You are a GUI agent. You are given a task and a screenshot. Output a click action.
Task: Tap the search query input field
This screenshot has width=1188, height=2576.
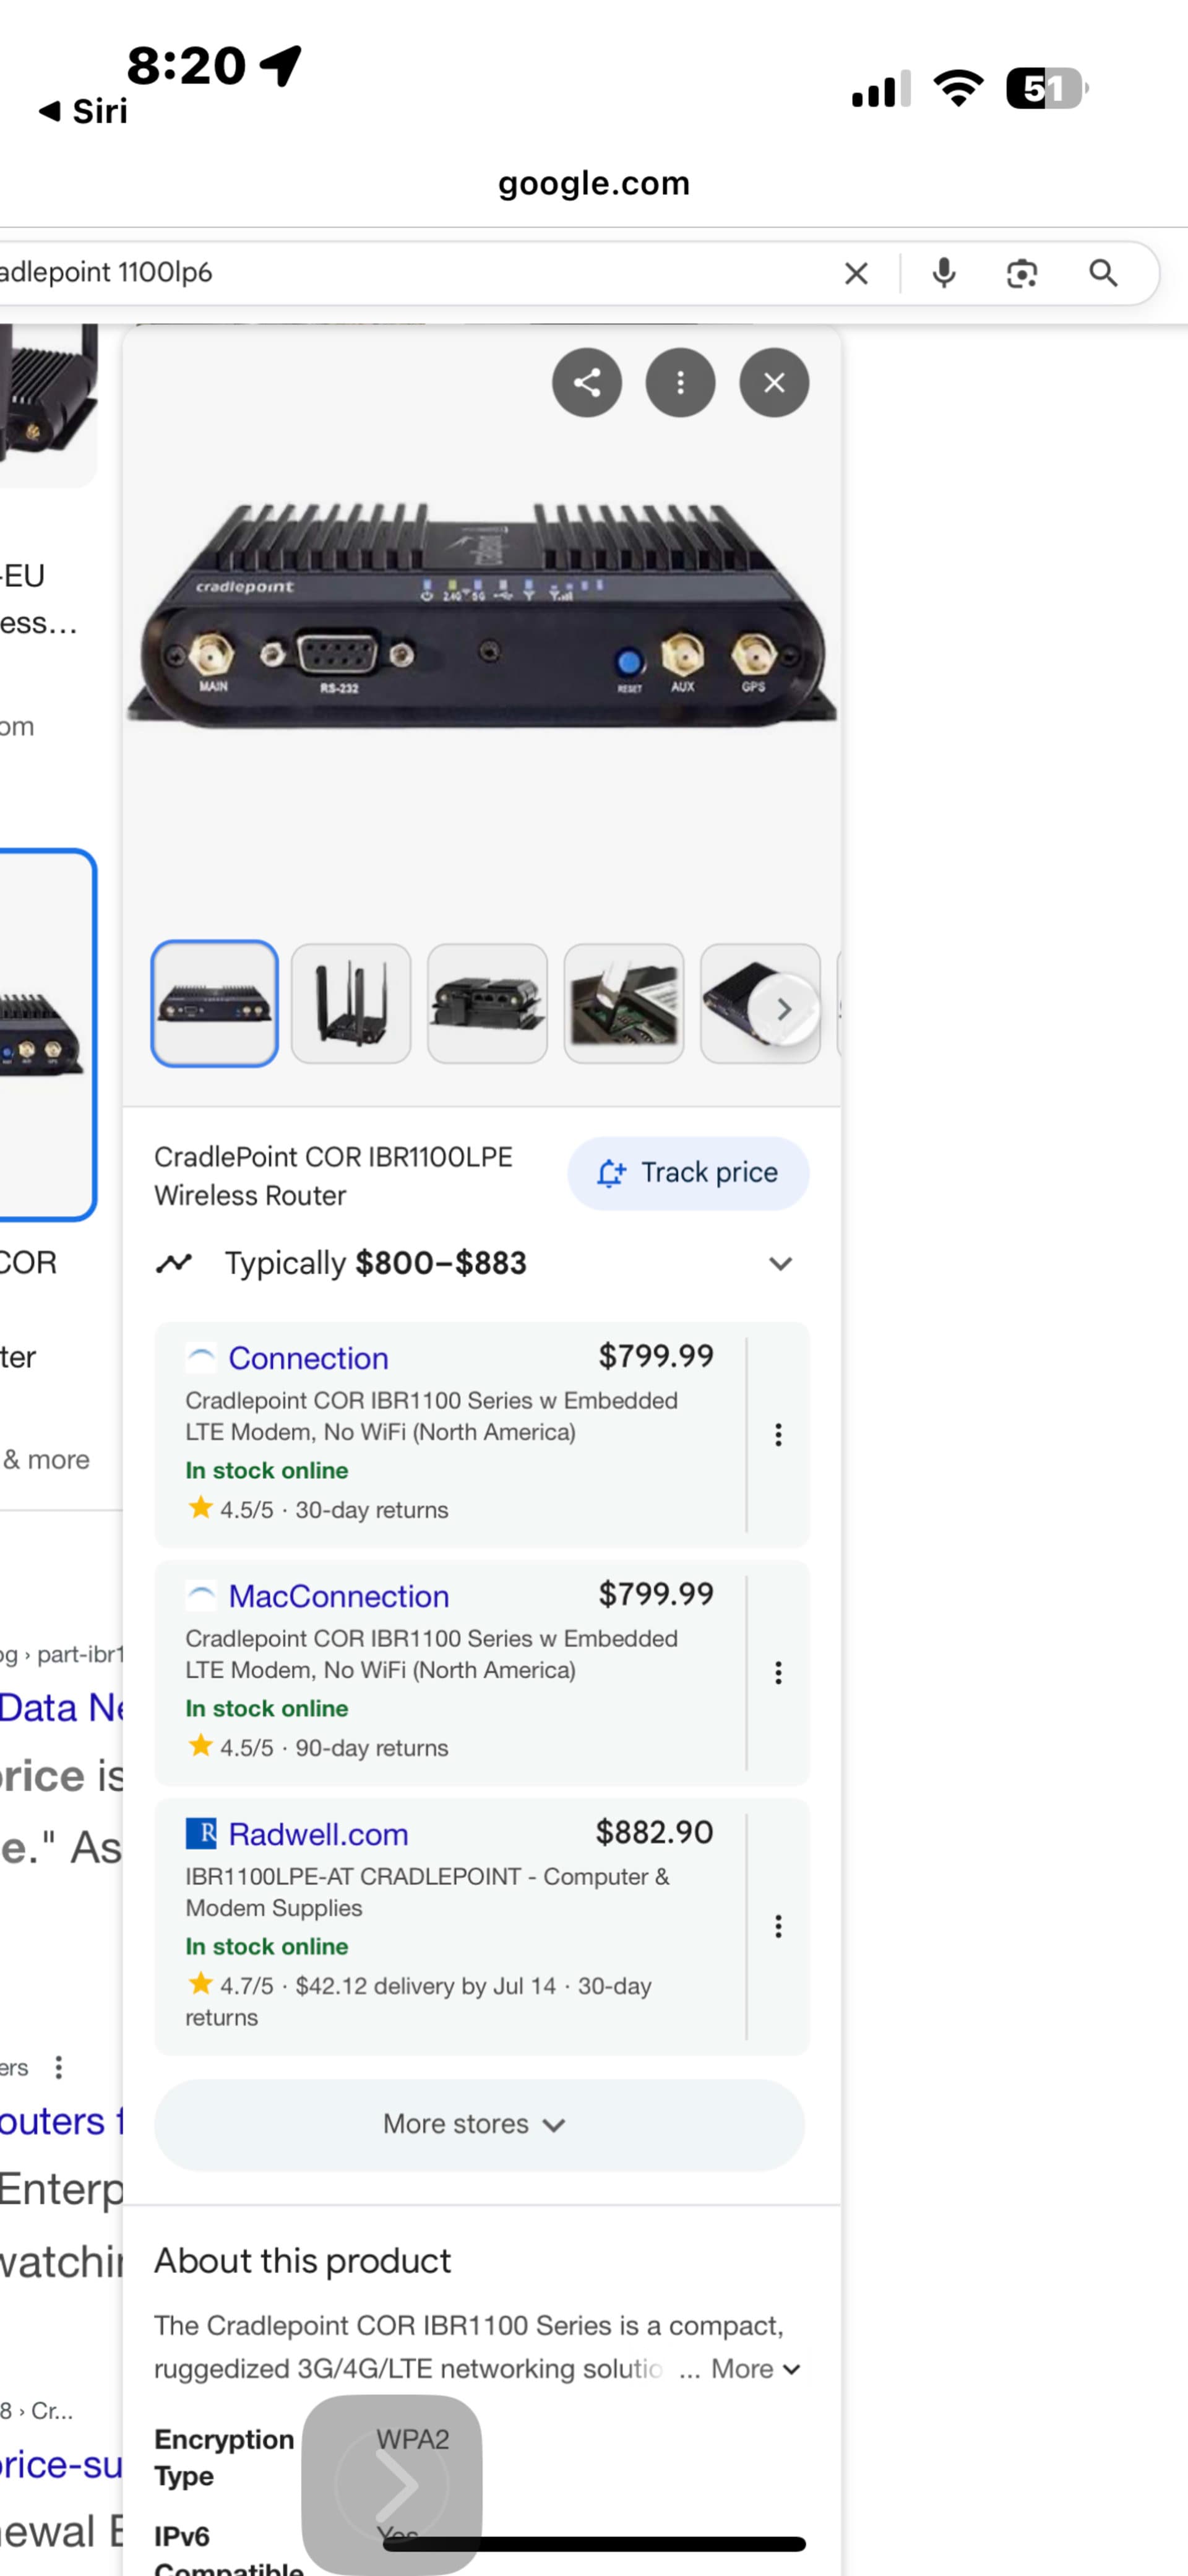pyautogui.click(x=400, y=273)
